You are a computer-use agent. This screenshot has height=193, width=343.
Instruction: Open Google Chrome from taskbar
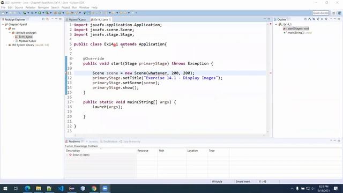point(94,188)
